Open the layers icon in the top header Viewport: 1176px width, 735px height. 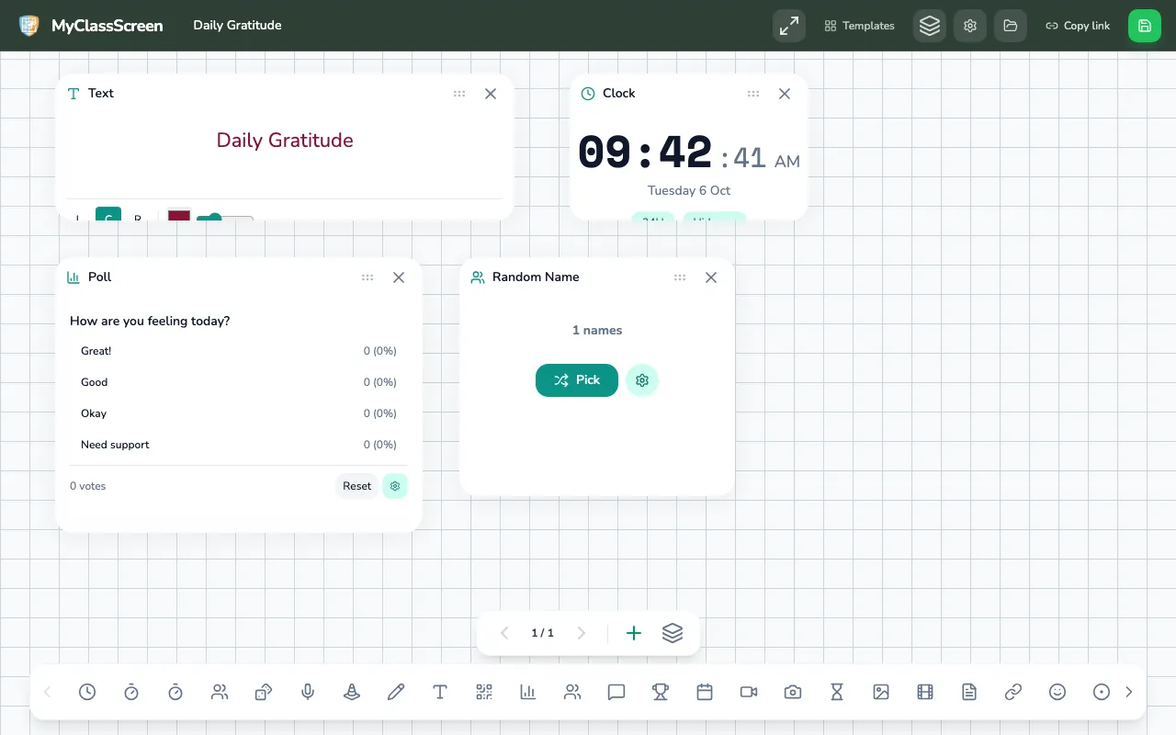(x=930, y=26)
